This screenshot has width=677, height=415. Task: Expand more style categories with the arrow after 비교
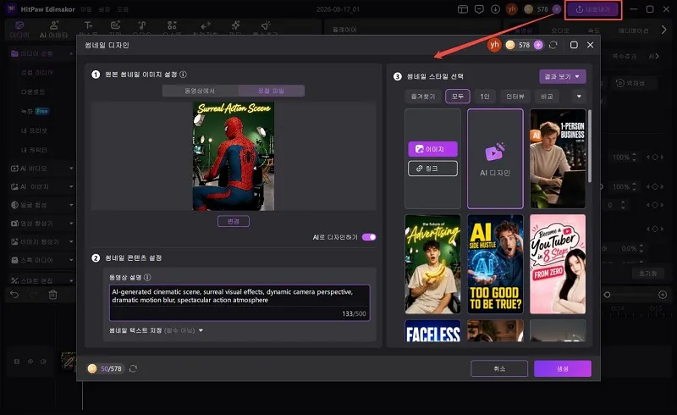click(579, 96)
